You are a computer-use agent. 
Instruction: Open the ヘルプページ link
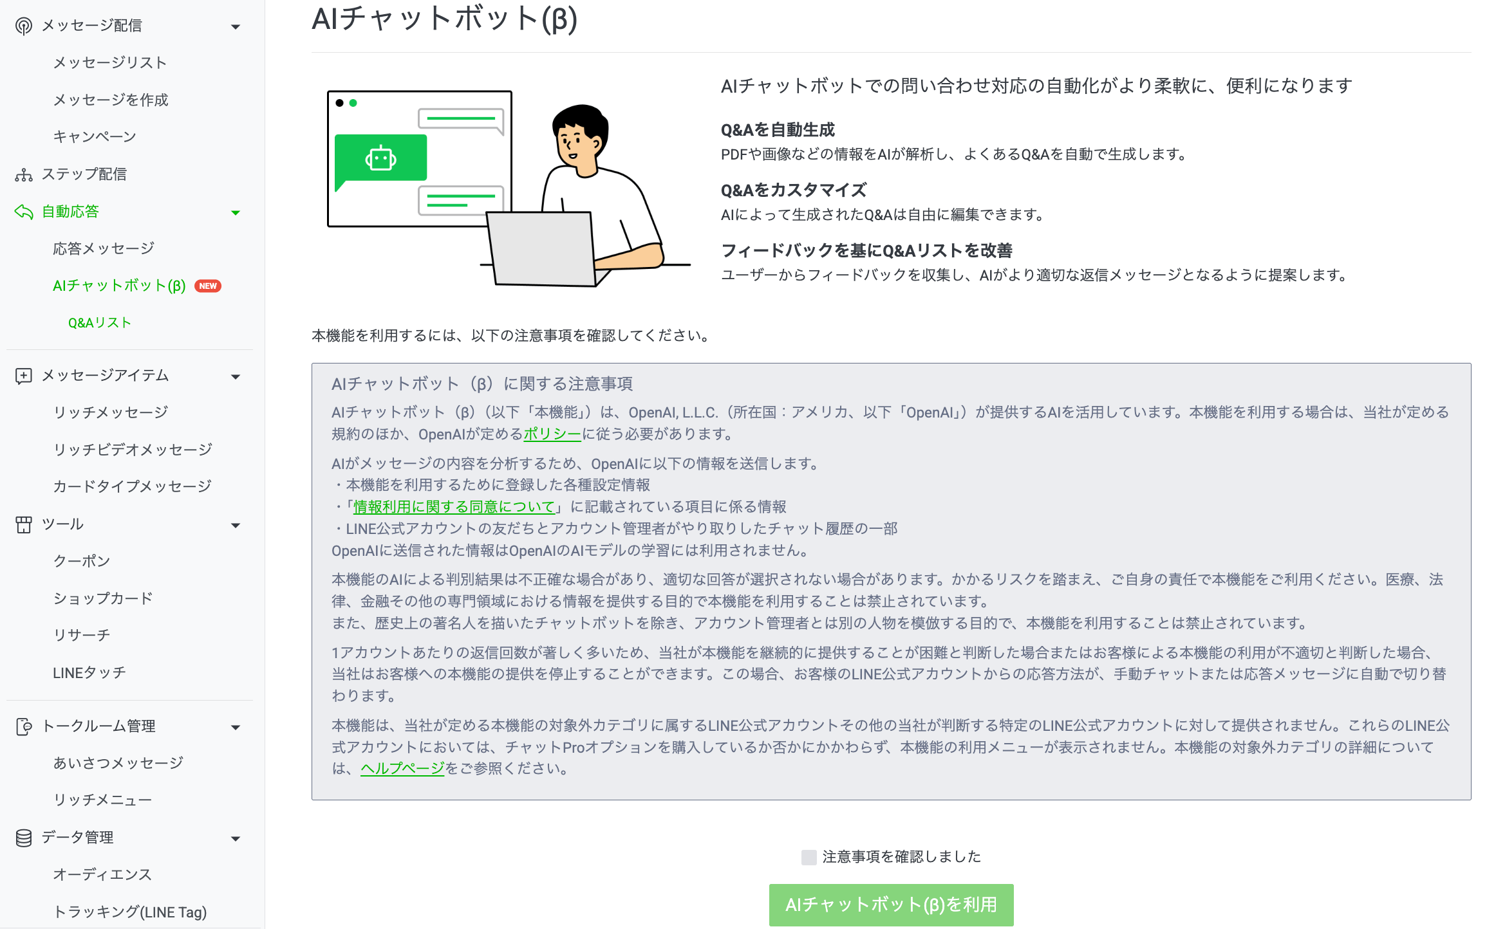tap(402, 768)
